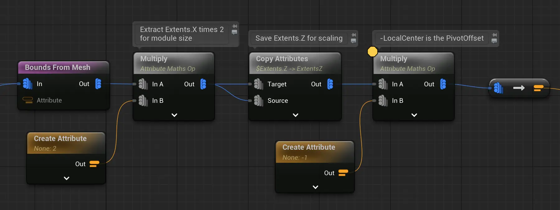Pin the '-LocalCenter is the PivotOffset' comment
560x210 pixels.
(x=494, y=35)
